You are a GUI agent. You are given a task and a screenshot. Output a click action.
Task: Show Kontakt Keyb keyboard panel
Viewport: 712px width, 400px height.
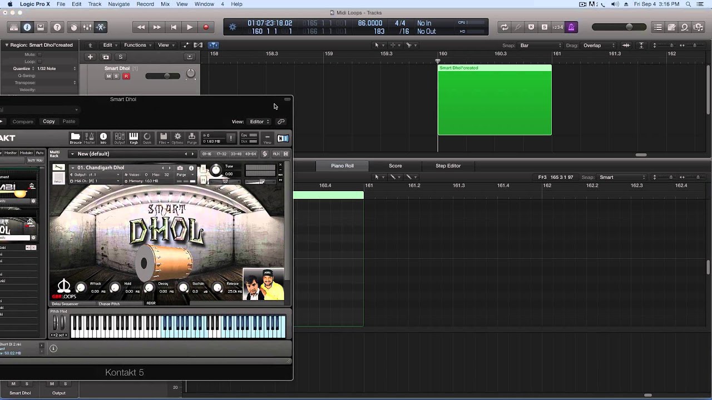(x=133, y=138)
